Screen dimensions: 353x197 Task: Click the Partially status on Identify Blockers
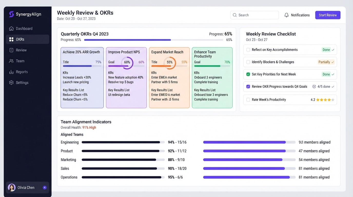(326, 62)
